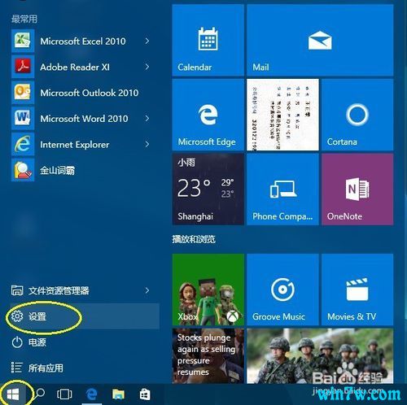Expand the Microsoft Excel 2010 jump list arrow
The image size is (407, 405).
click(x=147, y=41)
